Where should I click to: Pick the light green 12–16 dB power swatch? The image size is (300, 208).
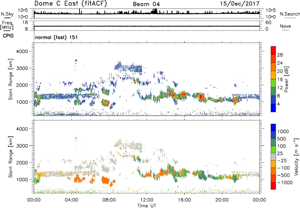click(273, 83)
